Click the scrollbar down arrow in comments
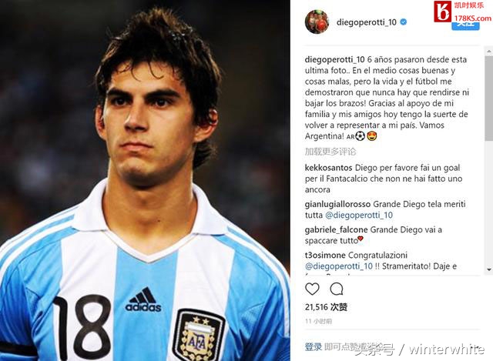The image size is (493, 361). coord(489,269)
